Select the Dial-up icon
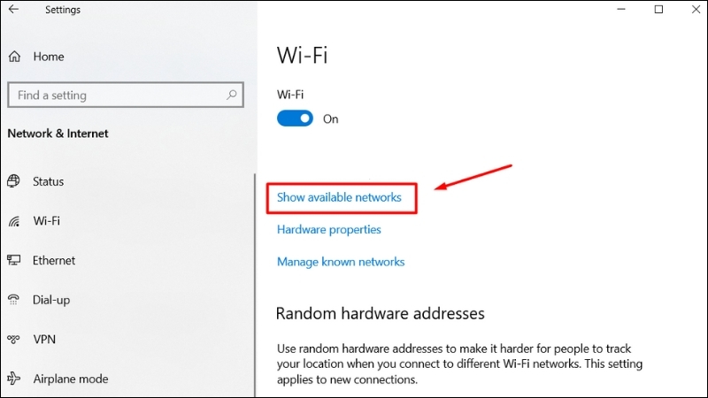This screenshot has height=398, width=708. pos(13,300)
